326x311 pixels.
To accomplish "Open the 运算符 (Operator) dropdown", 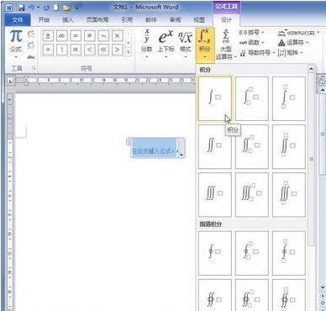I will (x=293, y=43).
